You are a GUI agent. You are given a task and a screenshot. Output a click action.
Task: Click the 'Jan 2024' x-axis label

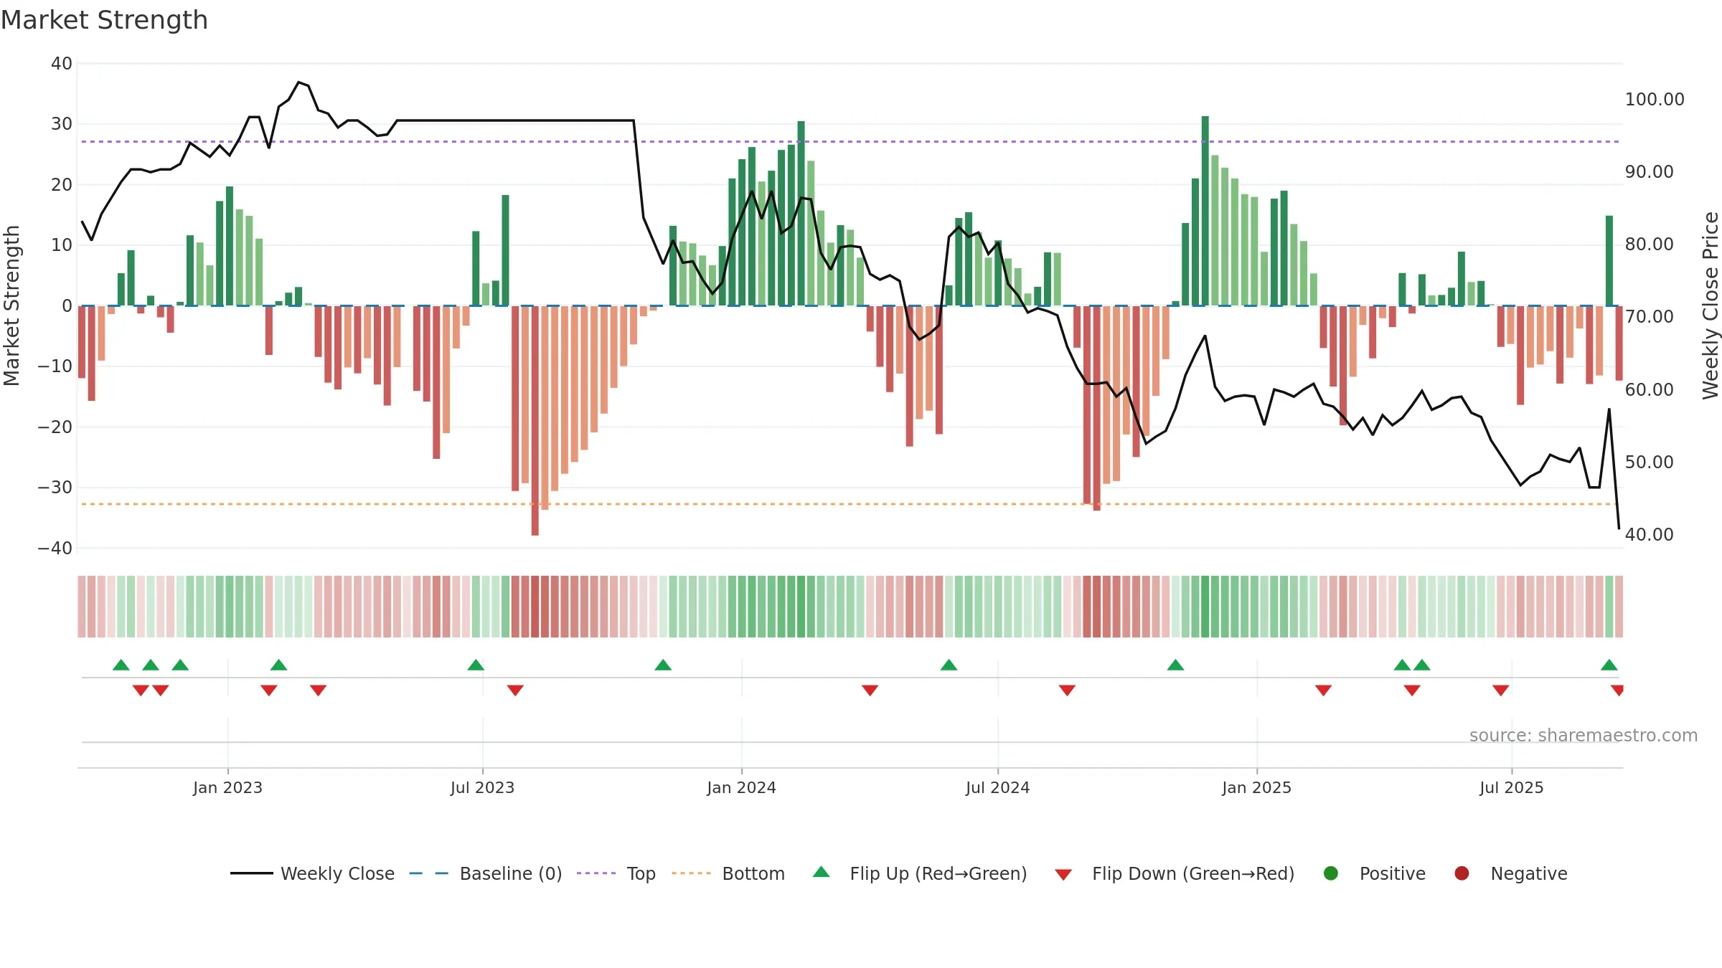point(741,787)
